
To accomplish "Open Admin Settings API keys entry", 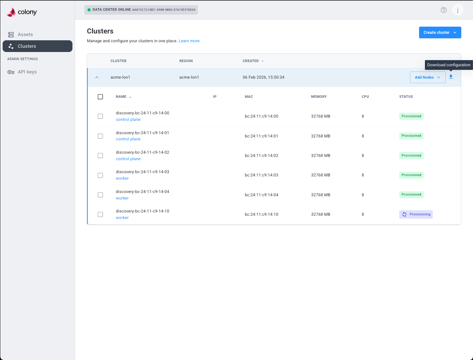I will [x=27, y=72].
